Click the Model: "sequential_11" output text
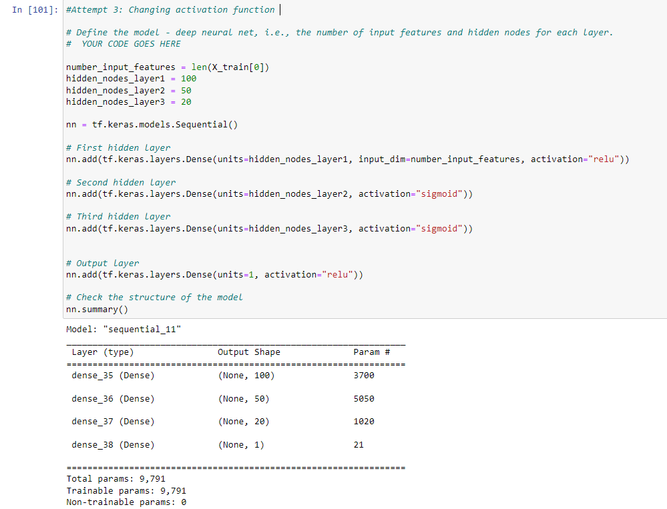The image size is (667, 509). click(124, 330)
